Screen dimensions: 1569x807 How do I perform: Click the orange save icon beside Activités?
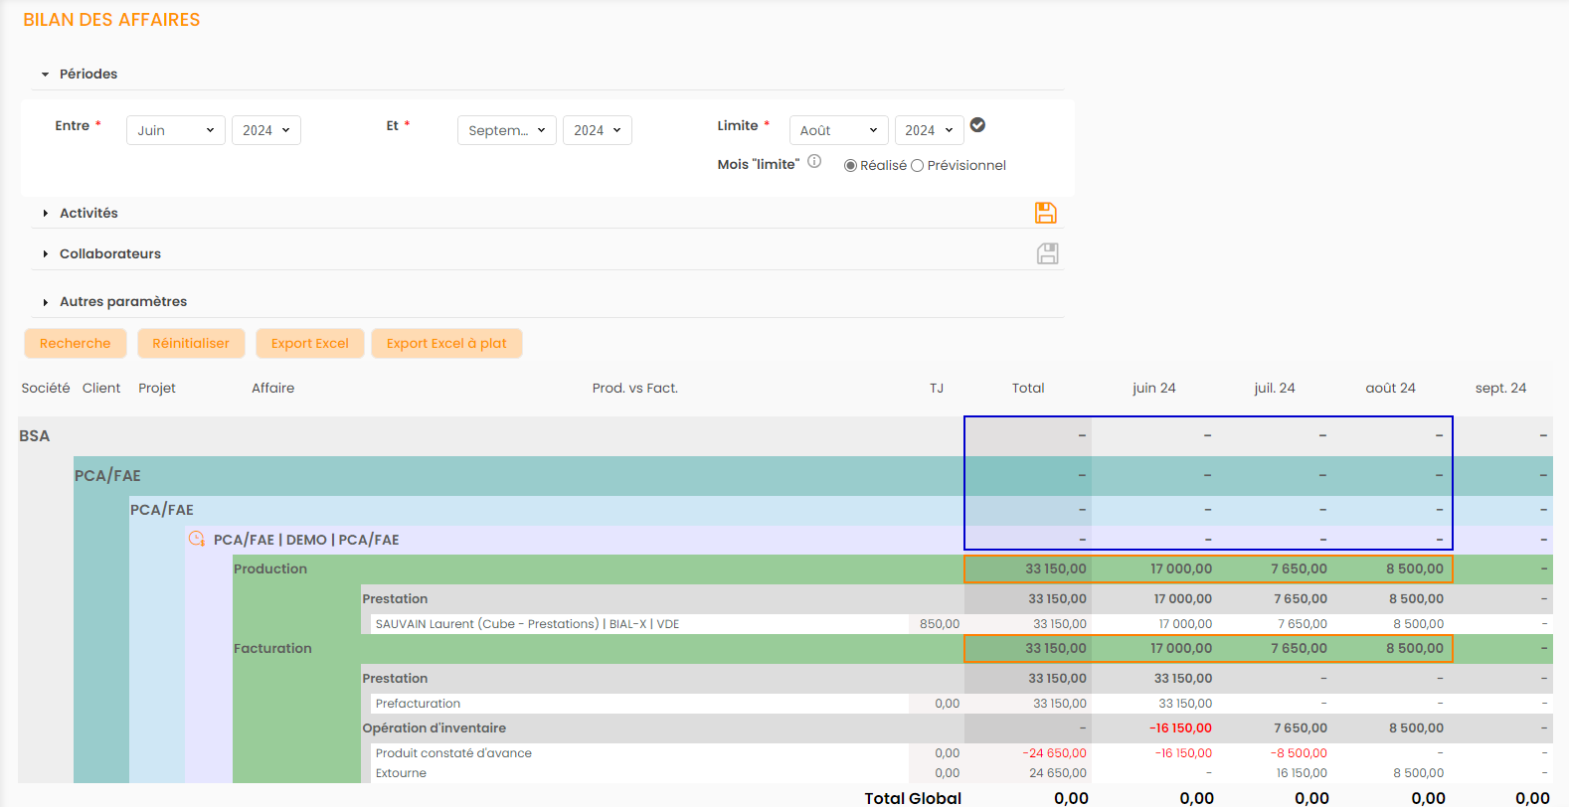pos(1046,213)
